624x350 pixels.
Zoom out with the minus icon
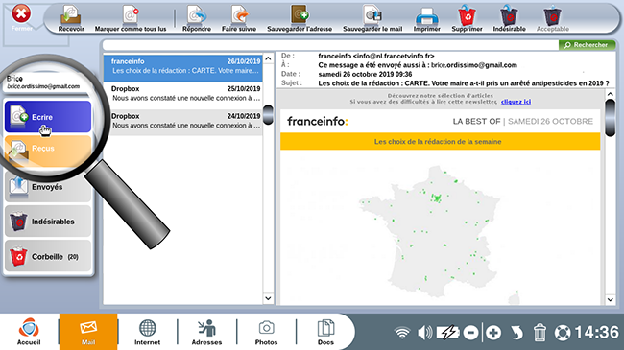click(470, 333)
